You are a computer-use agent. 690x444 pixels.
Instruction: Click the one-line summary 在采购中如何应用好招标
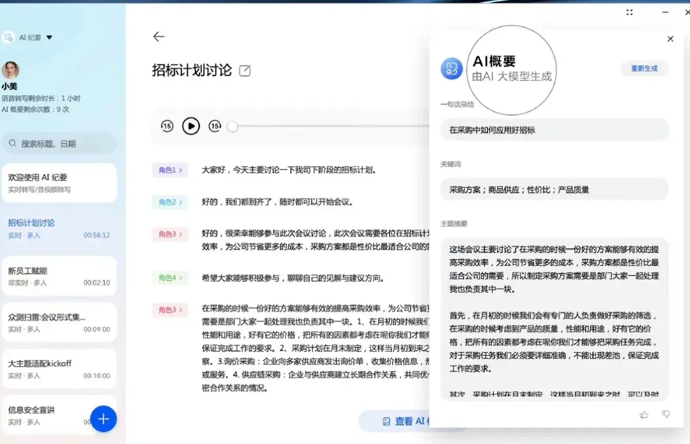click(555, 130)
